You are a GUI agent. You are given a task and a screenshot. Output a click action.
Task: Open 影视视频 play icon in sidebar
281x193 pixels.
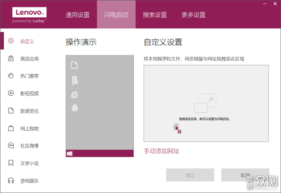11,93
